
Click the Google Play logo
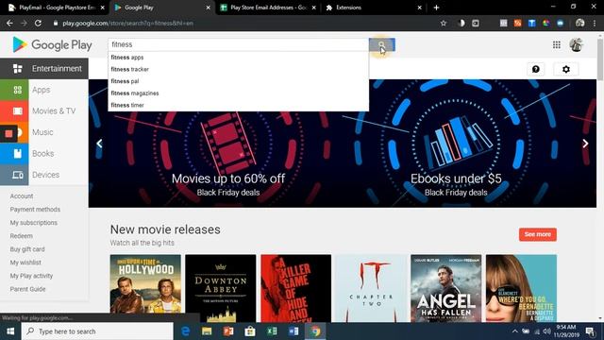tap(52, 44)
